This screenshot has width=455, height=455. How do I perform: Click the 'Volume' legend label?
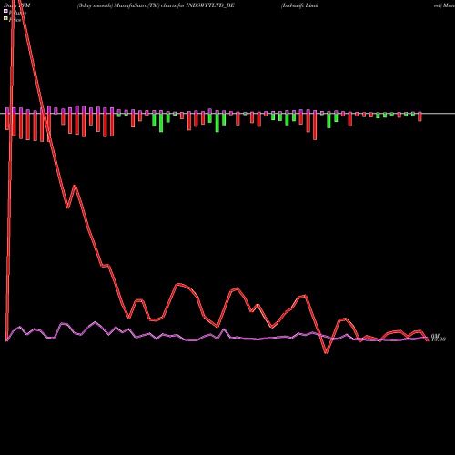click(x=17, y=13)
